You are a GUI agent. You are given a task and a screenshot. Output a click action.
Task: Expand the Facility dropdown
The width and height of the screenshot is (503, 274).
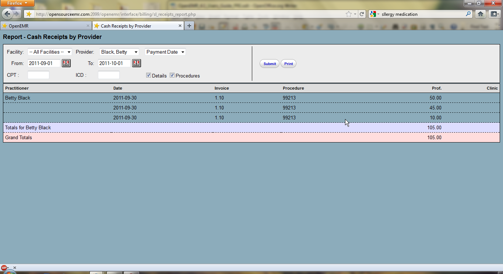50,52
